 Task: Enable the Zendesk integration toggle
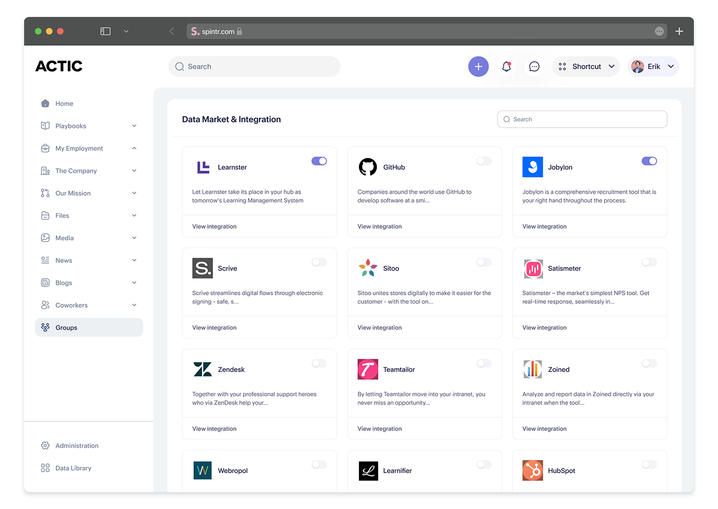point(319,363)
